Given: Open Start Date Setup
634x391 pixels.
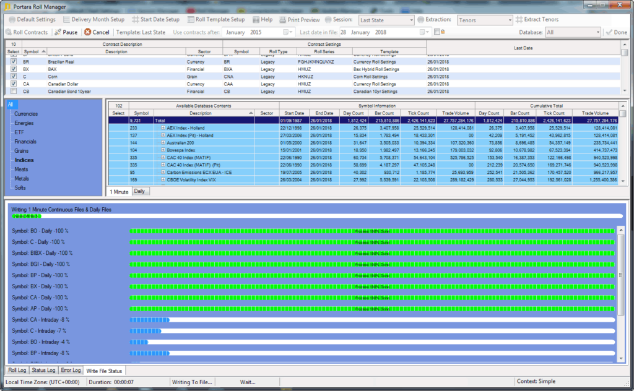Looking at the screenshot, I should point(155,19).
